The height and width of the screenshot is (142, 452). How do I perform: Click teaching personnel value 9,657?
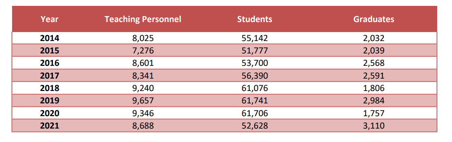click(x=143, y=101)
